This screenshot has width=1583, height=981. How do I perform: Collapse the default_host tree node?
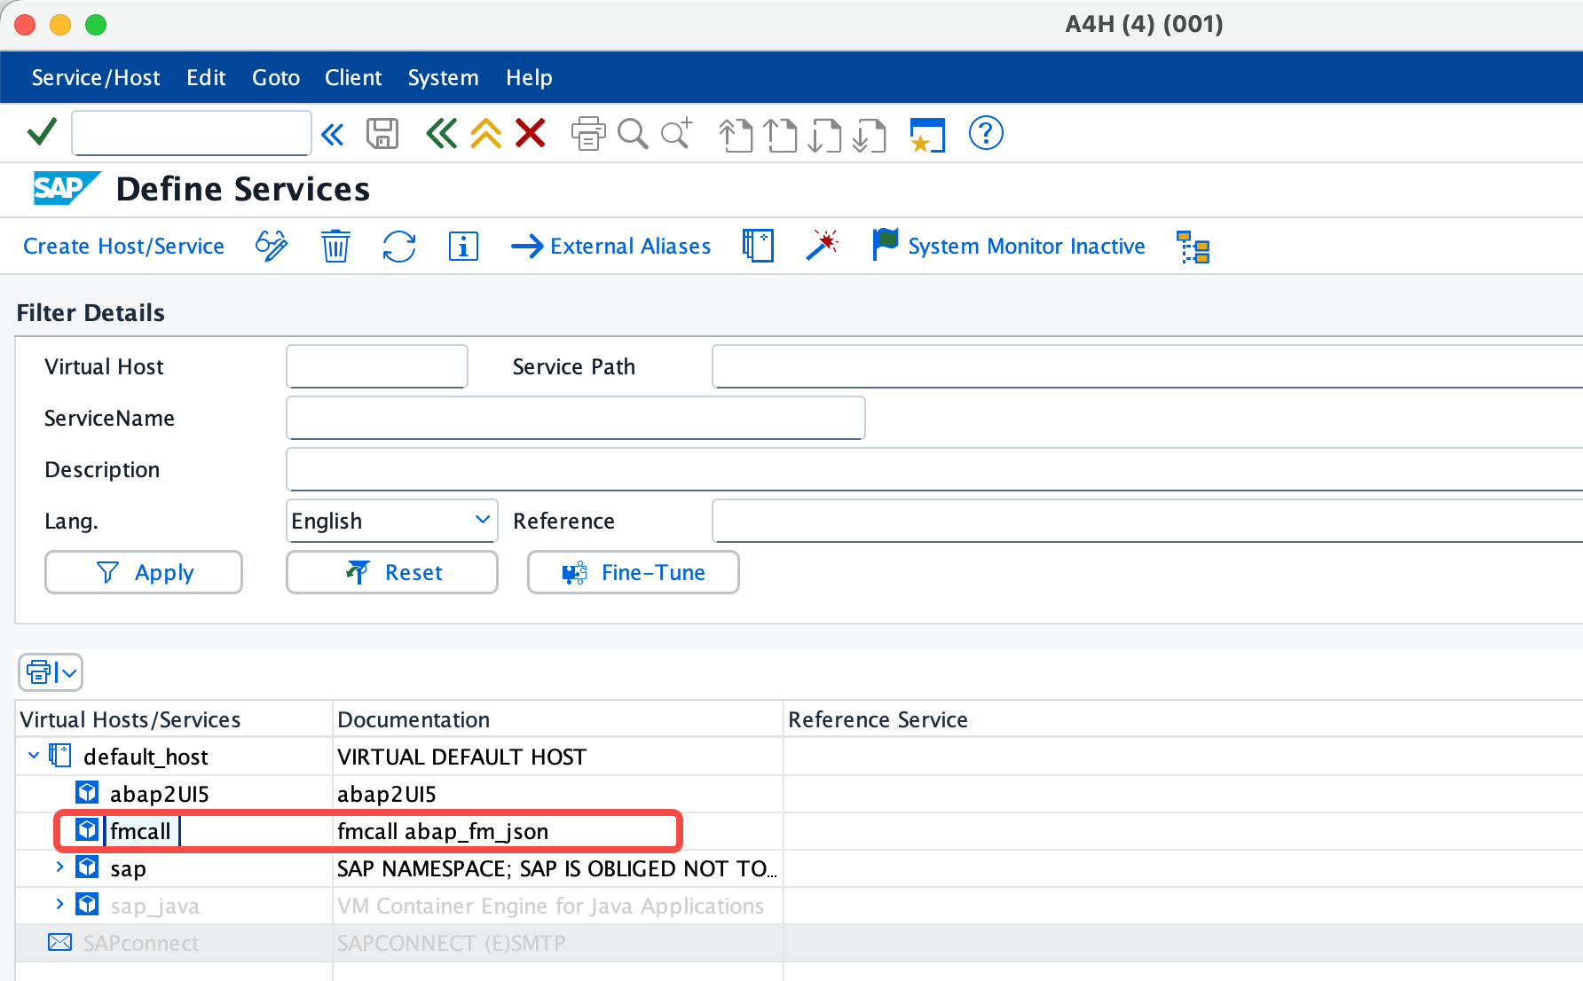click(x=34, y=756)
